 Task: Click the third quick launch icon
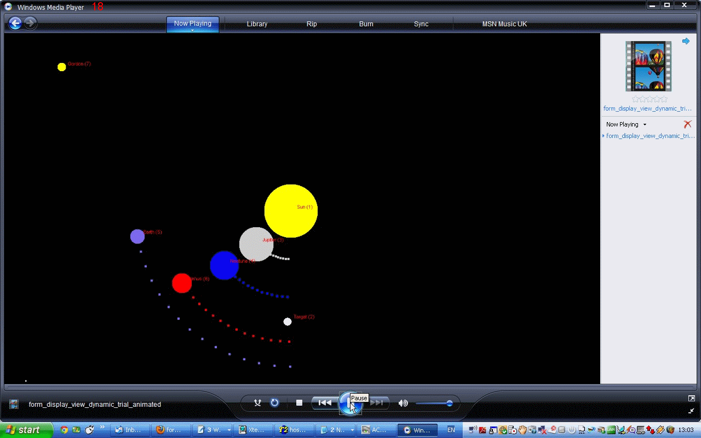90,430
